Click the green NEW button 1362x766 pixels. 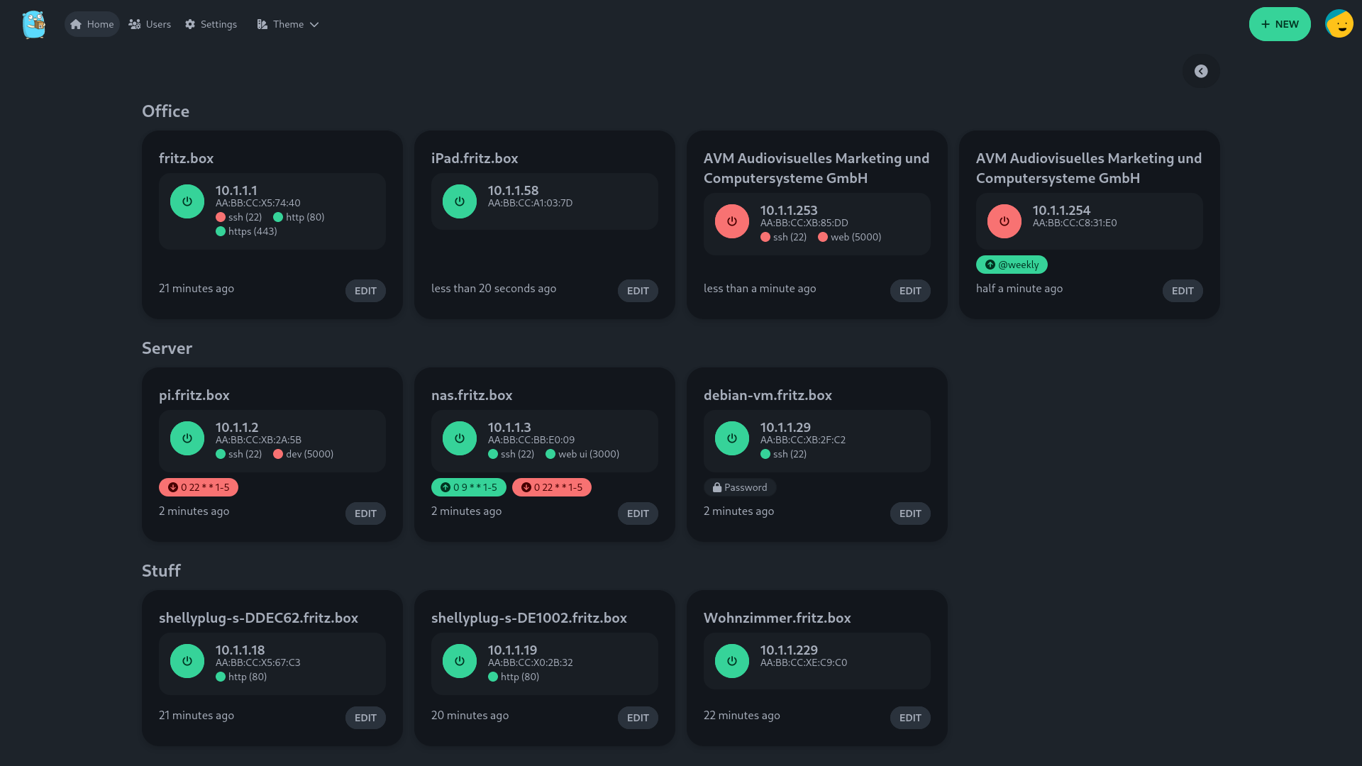[1279, 24]
